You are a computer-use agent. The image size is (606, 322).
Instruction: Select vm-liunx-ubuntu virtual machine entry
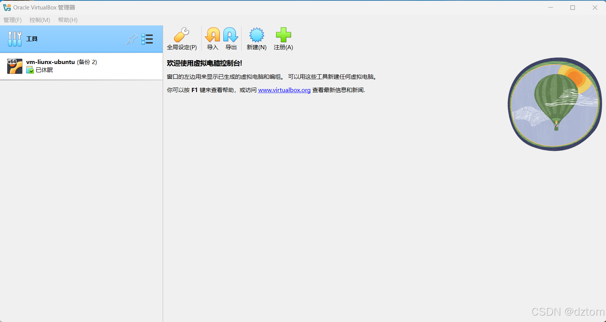82,66
